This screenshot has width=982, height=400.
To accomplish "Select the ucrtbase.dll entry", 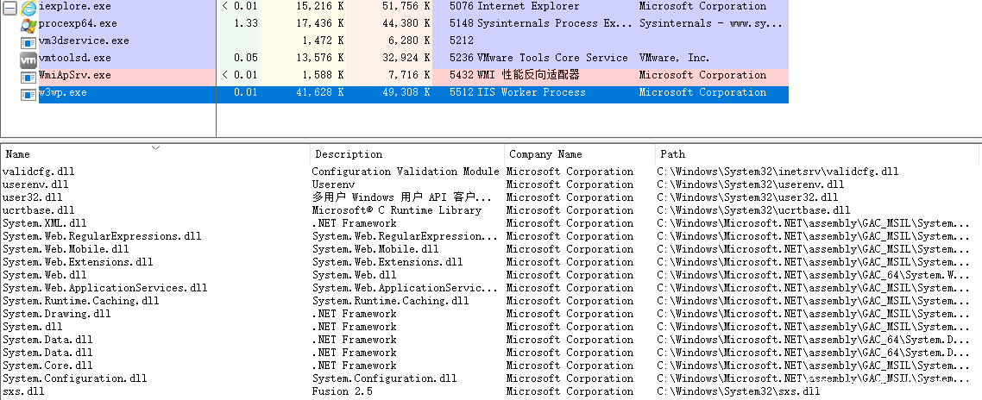I will pyautogui.click(x=39, y=210).
